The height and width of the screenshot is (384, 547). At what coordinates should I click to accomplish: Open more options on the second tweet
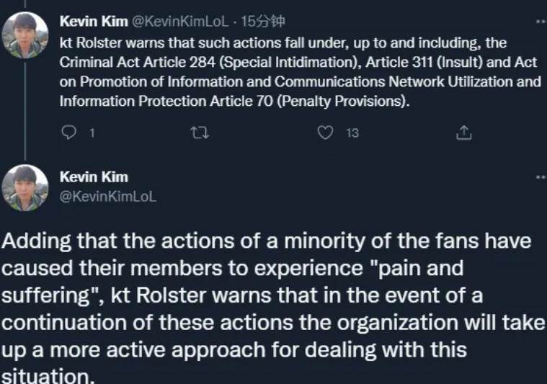[541, 177]
